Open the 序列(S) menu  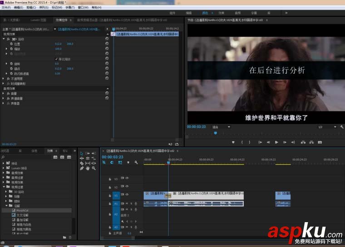(x=44, y=8)
